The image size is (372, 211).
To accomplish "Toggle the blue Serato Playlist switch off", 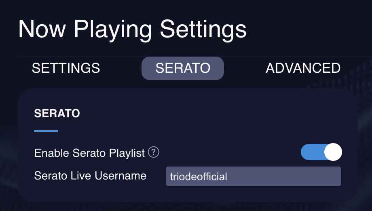I will coord(321,152).
